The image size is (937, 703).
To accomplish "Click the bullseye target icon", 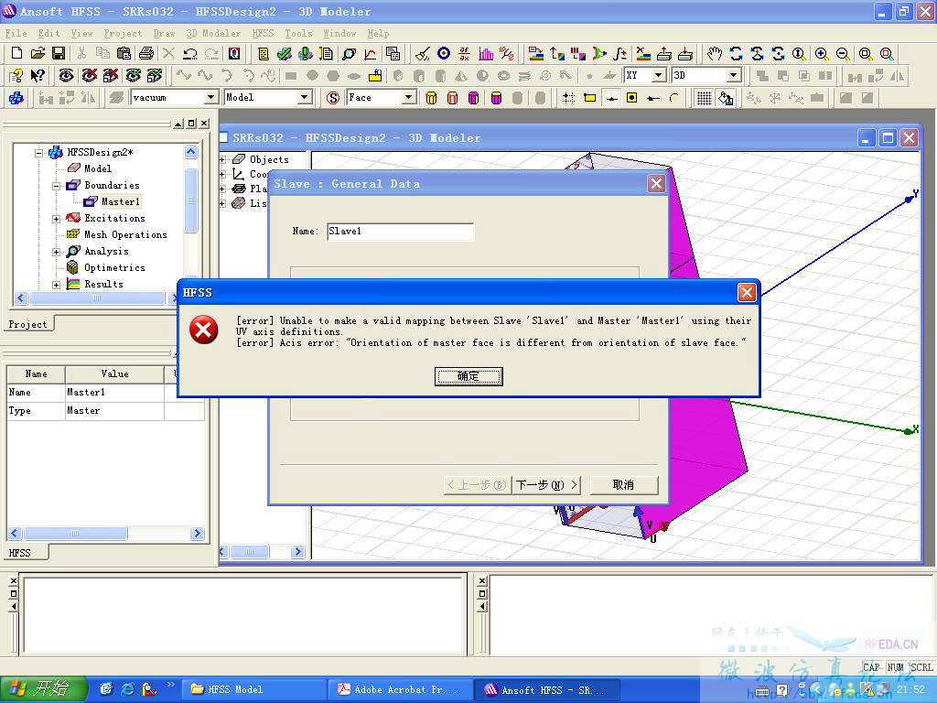I will click(x=444, y=53).
